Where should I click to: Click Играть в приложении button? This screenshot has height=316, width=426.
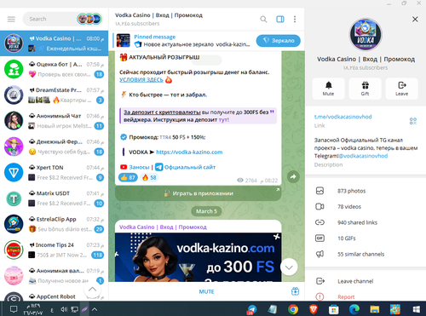tap(199, 193)
